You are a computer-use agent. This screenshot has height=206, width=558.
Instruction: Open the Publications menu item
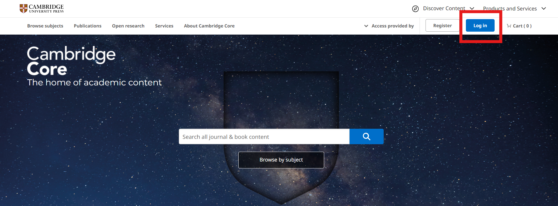pyautogui.click(x=88, y=26)
